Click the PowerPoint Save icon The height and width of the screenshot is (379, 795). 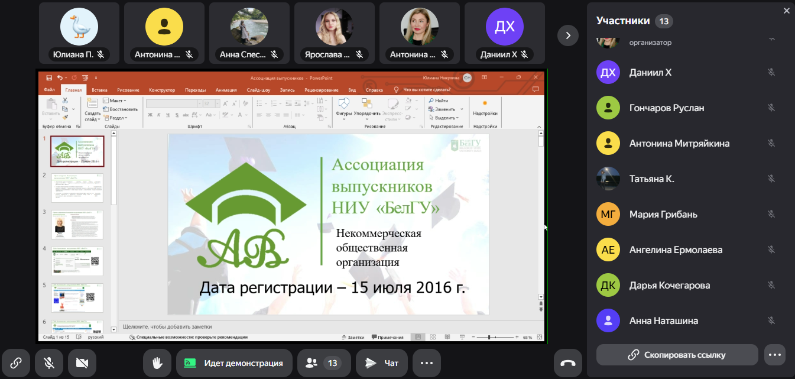coord(49,77)
